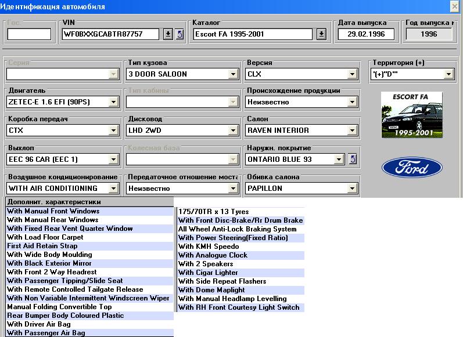Expand the ZETEC-E 1.6 EFI engine dropdown
Viewport: 463px width, 337px height.
point(113,102)
